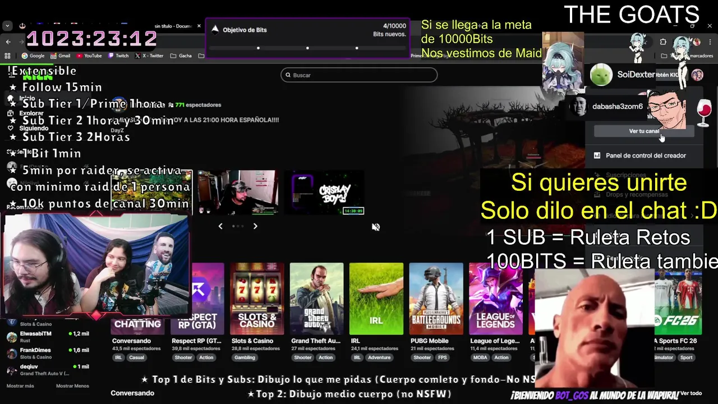This screenshot has height=404, width=718.
Task: Click the 'MOBA' tag under League of Legends
Action: click(x=480, y=357)
